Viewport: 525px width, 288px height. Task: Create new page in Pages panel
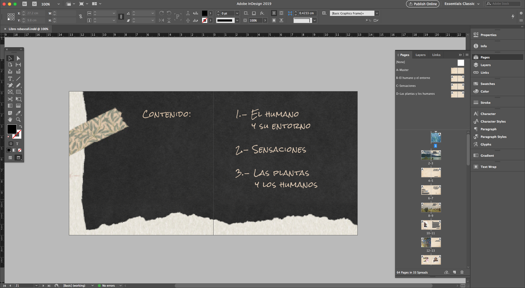pyautogui.click(x=454, y=272)
